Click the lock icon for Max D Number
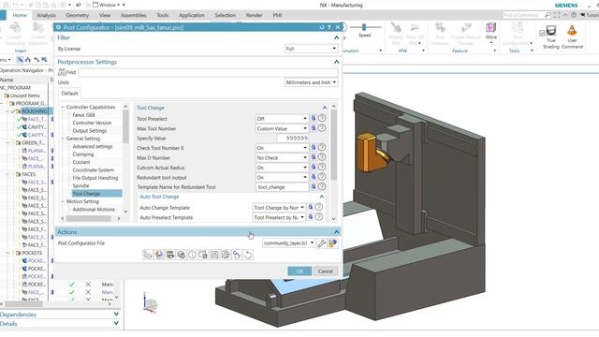This screenshot has width=599, height=337. (x=314, y=157)
